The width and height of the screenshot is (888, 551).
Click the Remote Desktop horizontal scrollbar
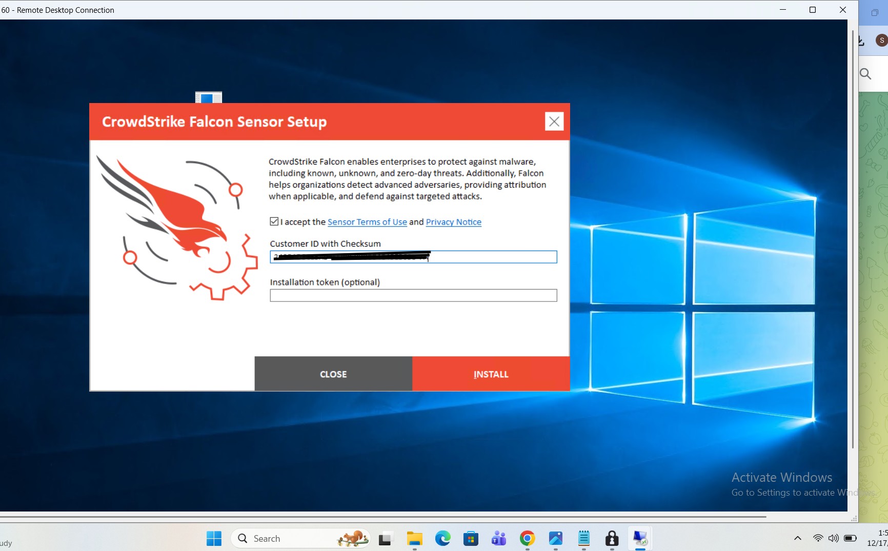click(x=384, y=517)
